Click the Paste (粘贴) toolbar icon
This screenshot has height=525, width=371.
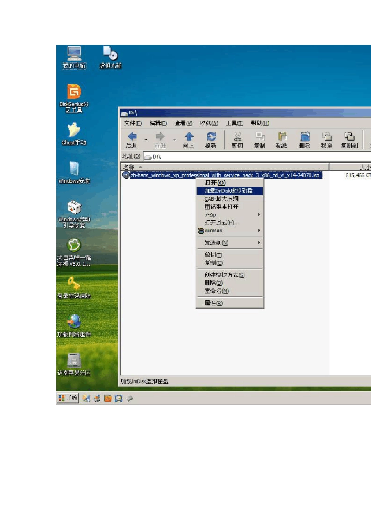[x=282, y=137]
